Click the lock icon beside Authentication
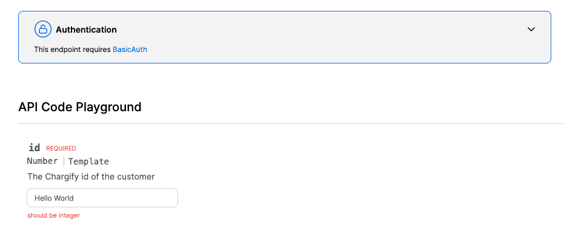This screenshot has width=564, height=237. [43, 30]
